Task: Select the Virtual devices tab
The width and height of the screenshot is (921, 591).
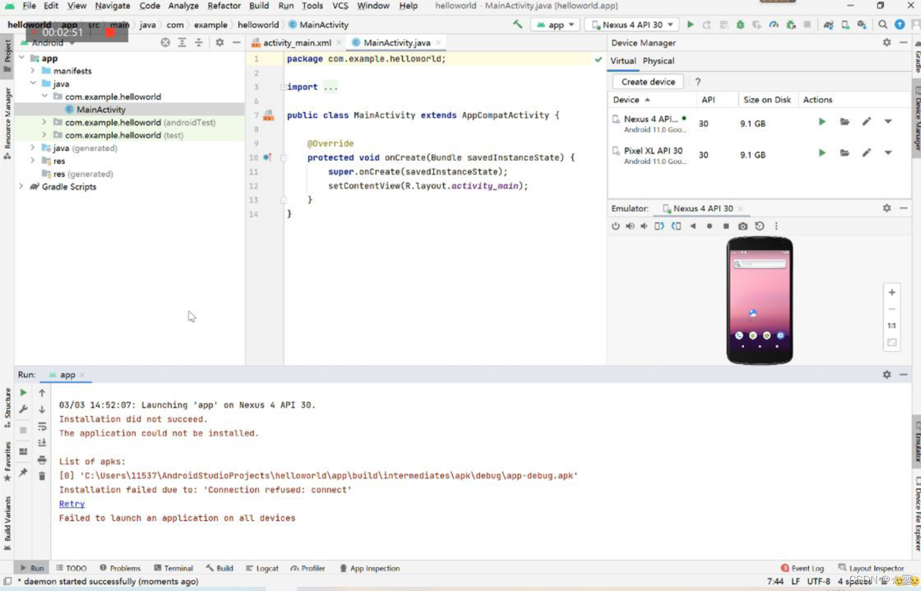Action: pyautogui.click(x=623, y=60)
